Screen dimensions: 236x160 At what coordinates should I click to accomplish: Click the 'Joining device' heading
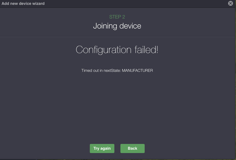tap(117, 26)
